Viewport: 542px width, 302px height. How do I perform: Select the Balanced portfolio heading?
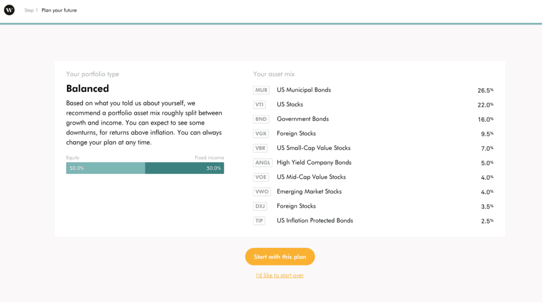[87, 88]
